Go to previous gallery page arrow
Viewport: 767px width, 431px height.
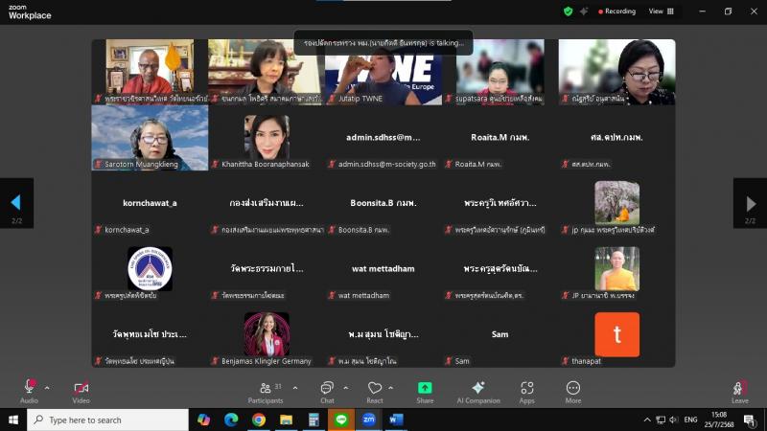(x=16, y=203)
